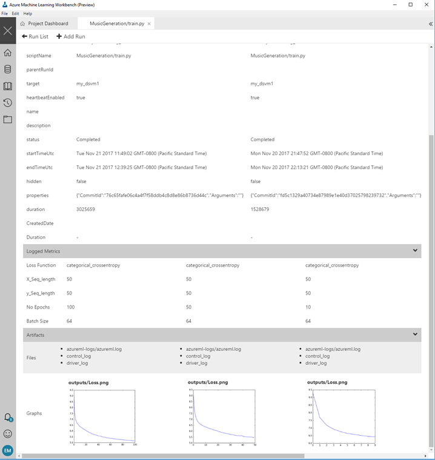
Task: Open the EM user account avatar
Action: [8, 450]
